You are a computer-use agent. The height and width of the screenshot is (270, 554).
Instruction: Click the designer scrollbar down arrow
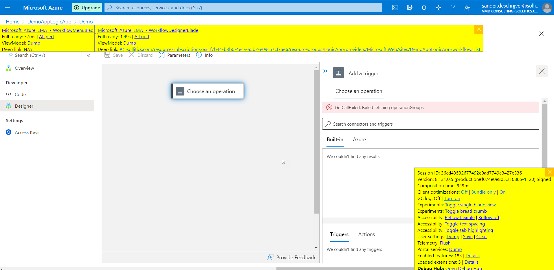tap(316, 248)
